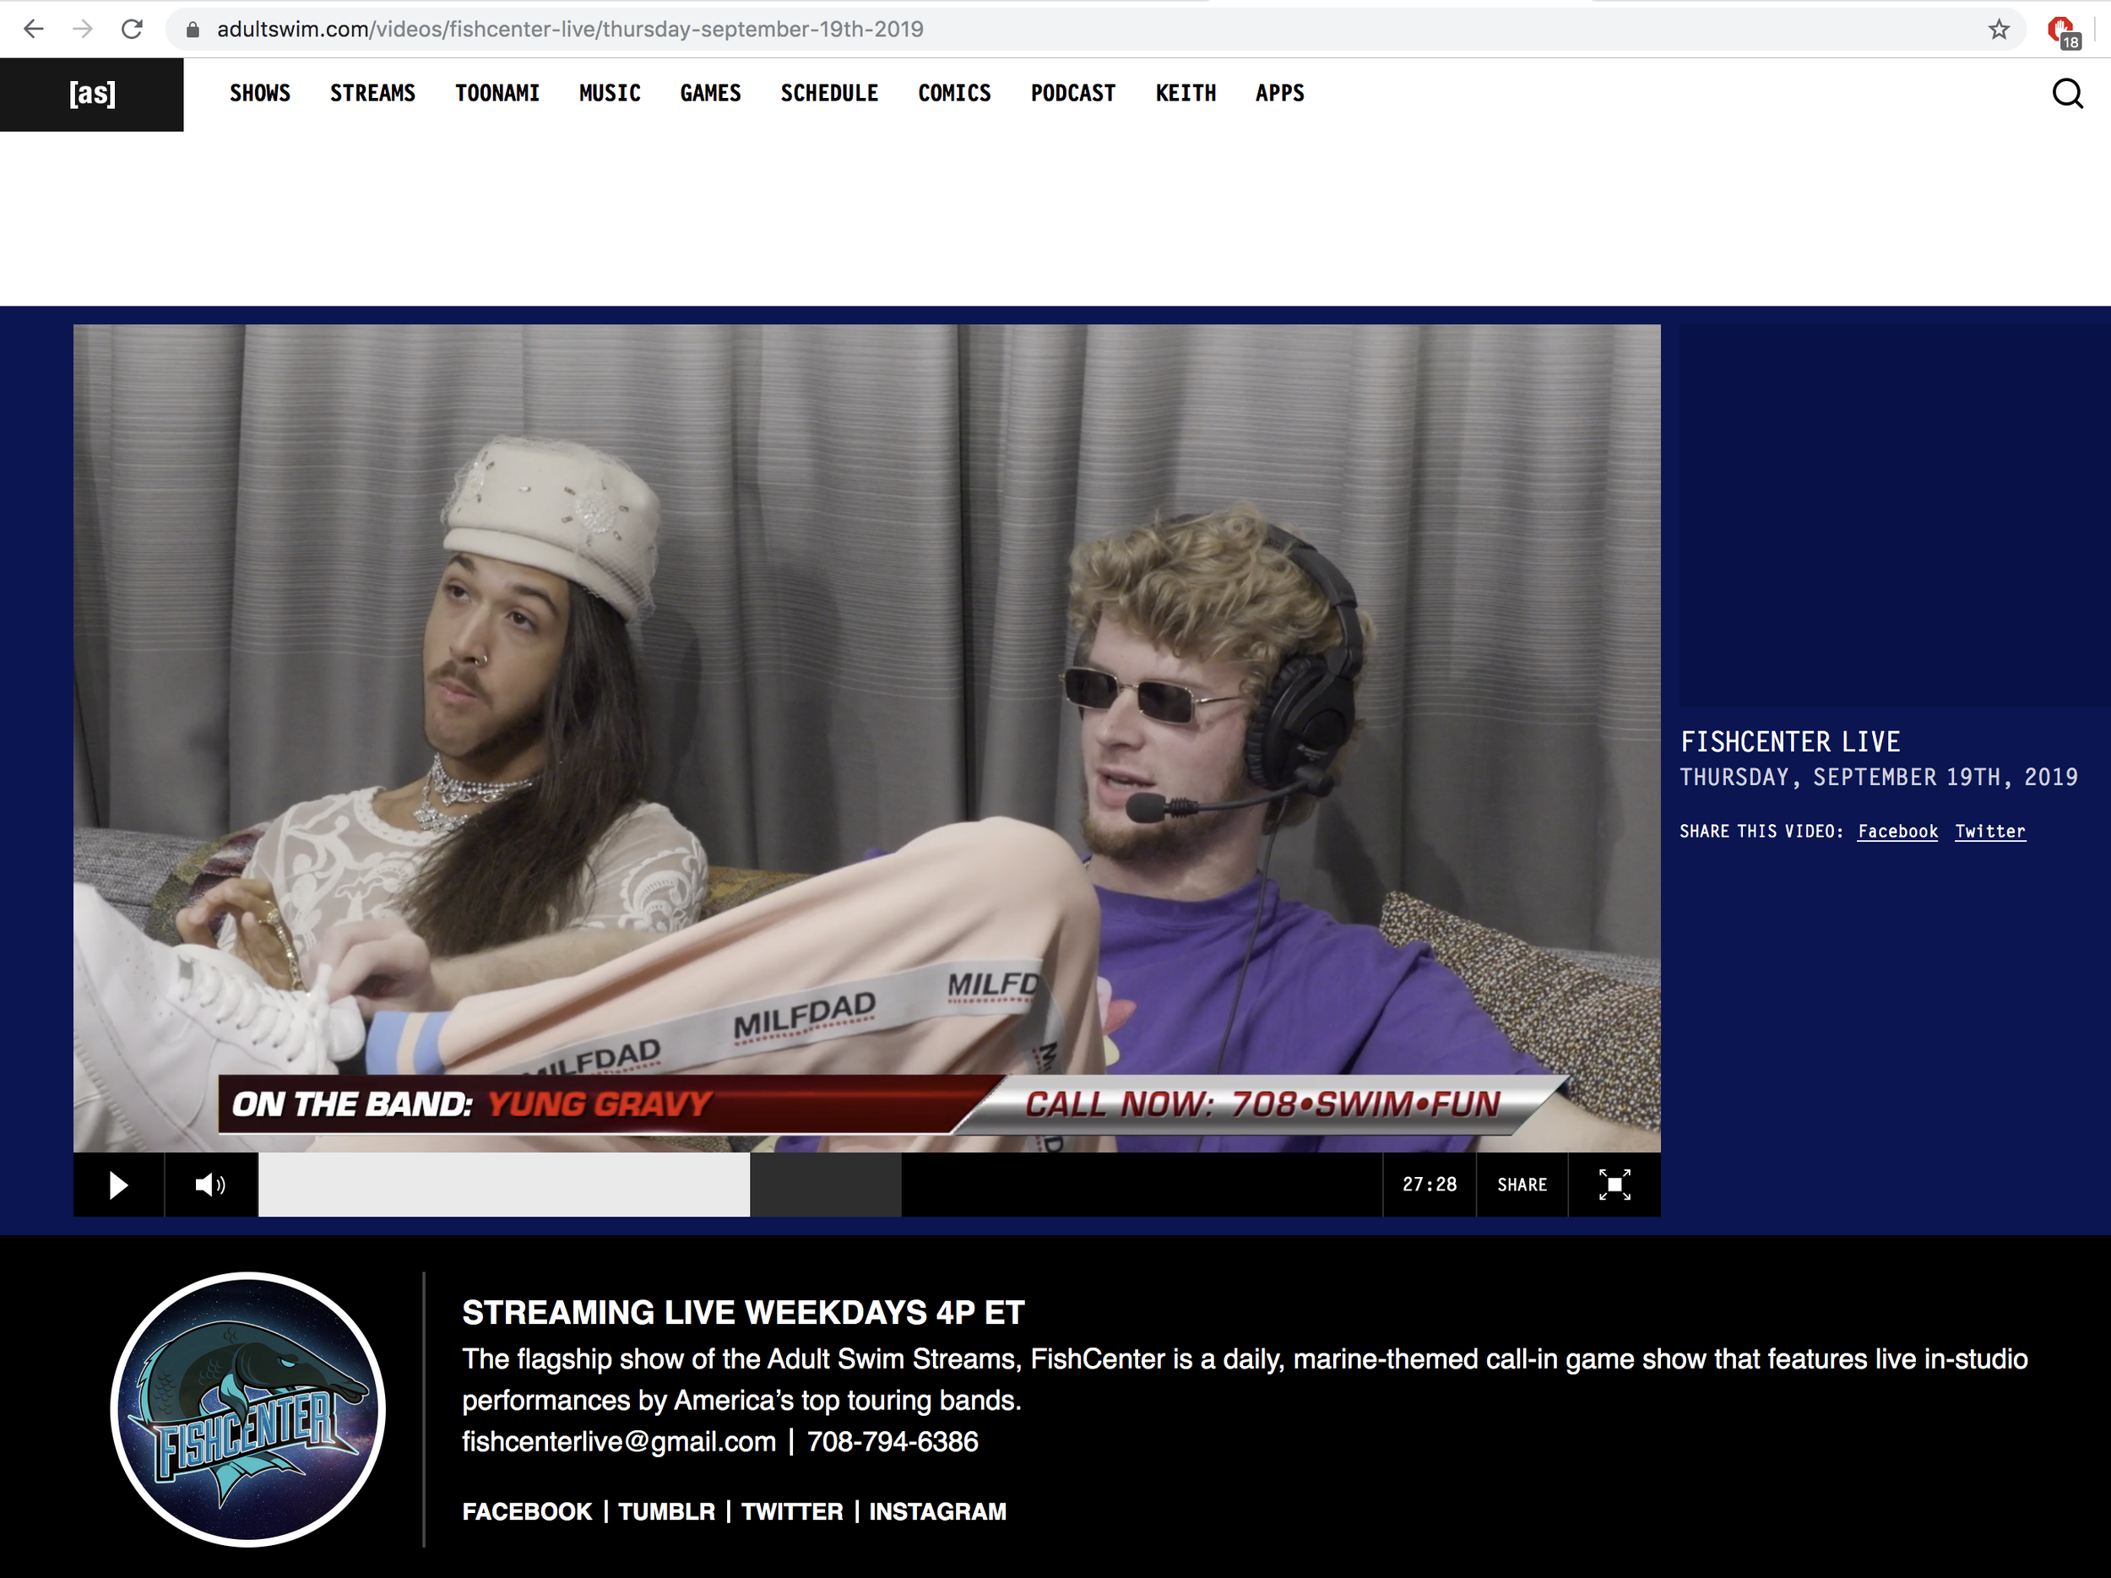Click the Adult Swim [as] logo

click(91, 94)
